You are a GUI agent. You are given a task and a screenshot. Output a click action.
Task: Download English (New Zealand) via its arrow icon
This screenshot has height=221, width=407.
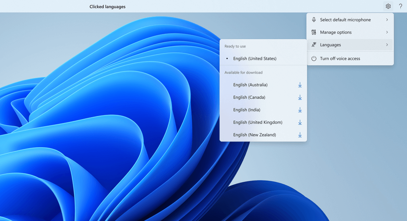[300, 135]
